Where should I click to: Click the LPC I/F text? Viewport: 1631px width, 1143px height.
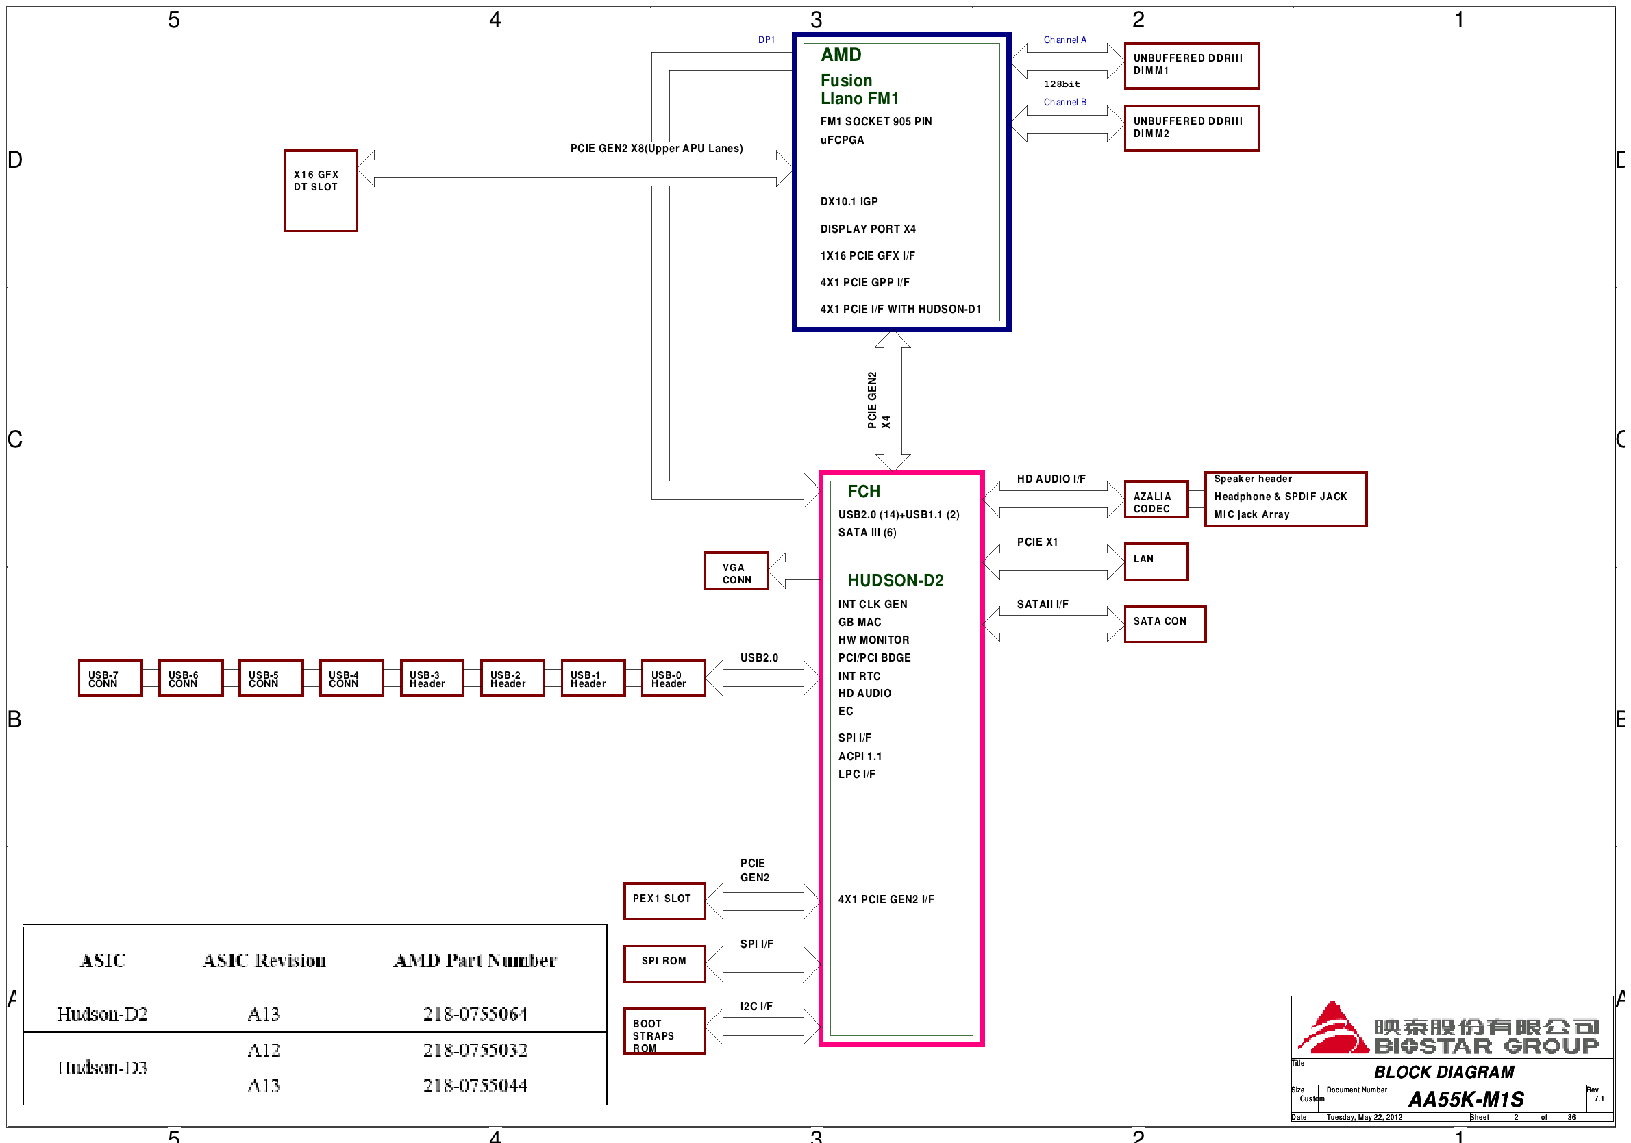coord(856,774)
